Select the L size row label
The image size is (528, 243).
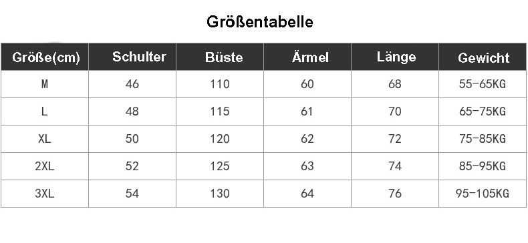45,111
